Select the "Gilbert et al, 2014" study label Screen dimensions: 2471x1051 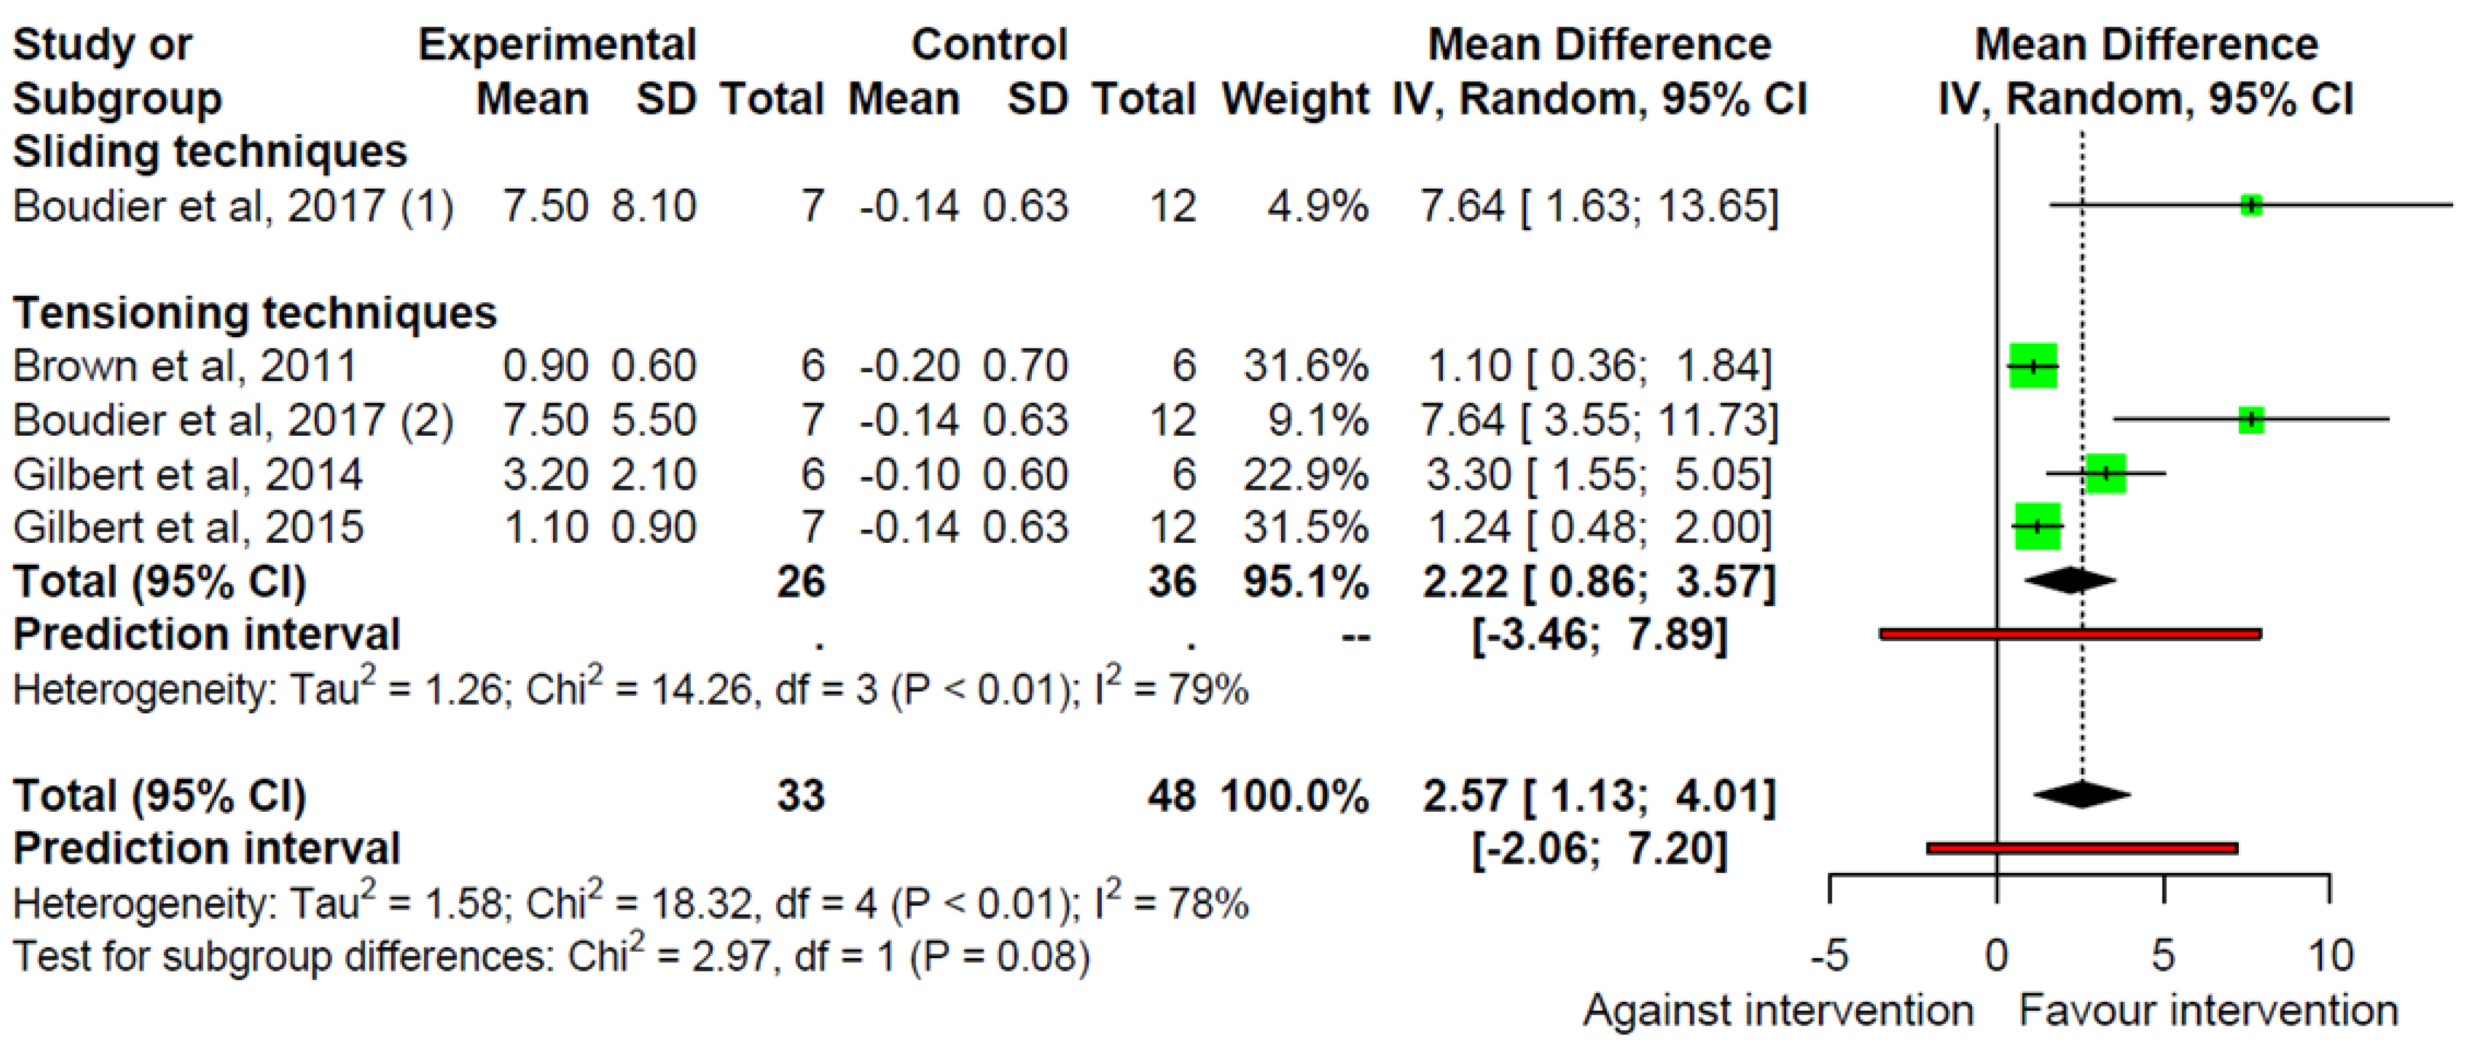187,474
